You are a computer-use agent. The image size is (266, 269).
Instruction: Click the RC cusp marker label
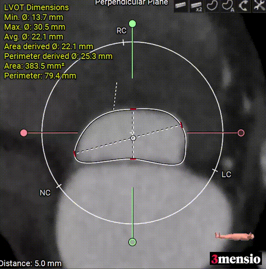tap(121, 31)
